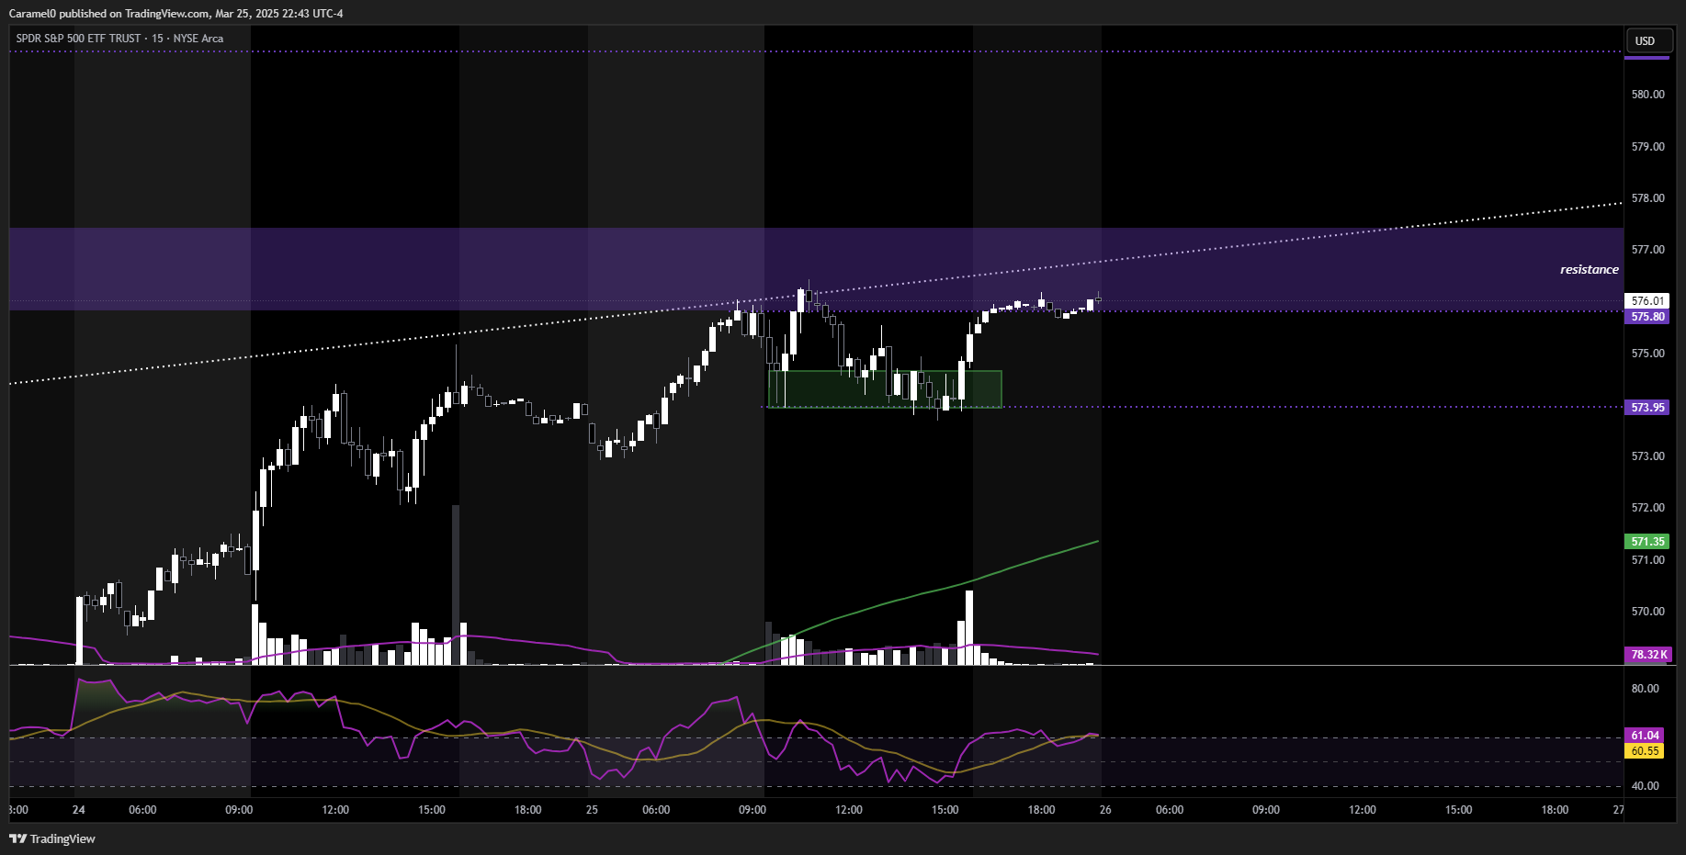Click the tallest gray volume bar

click(456, 584)
